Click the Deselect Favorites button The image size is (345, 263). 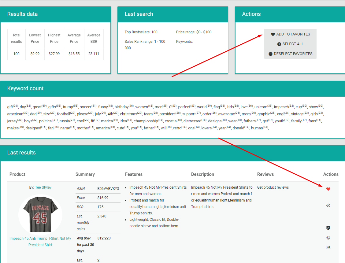[291, 54]
